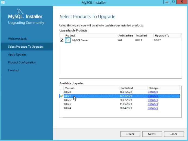
Task: Click the X64 architecture cell
Action: click(120, 40)
